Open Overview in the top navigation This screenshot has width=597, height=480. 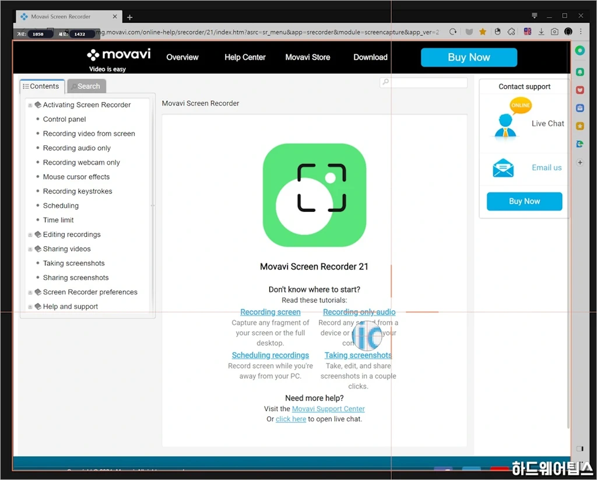pyautogui.click(x=182, y=57)
